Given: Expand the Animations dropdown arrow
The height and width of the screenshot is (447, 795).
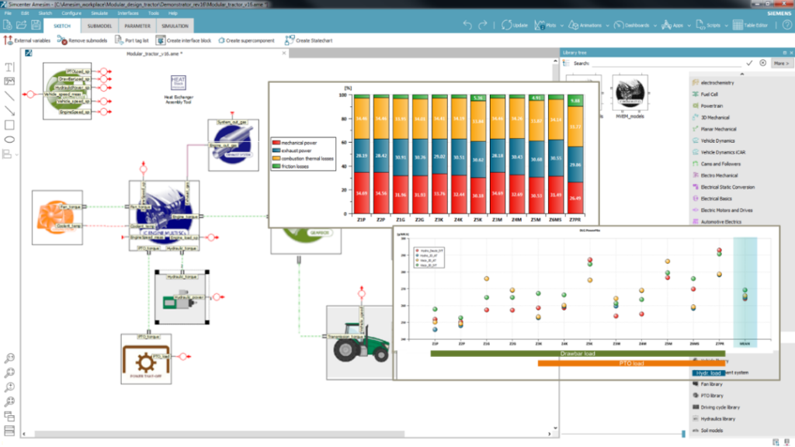Looking at the screenshot, I should point(607,25).
